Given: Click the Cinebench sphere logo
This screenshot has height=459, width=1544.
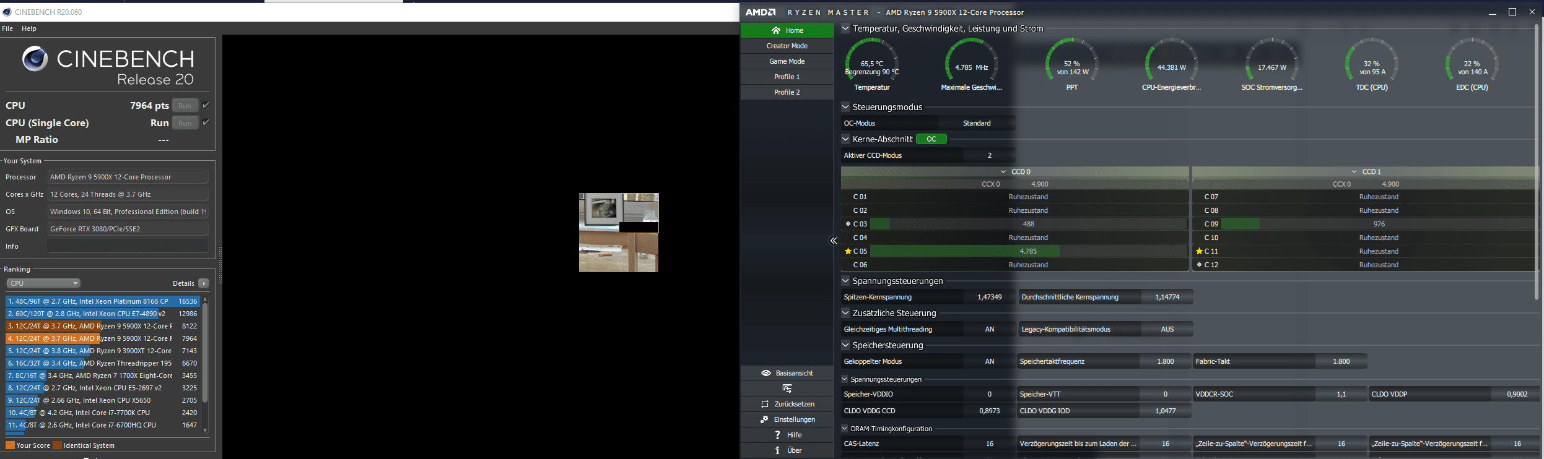Looking at the screenshot, I should [35, 59].
